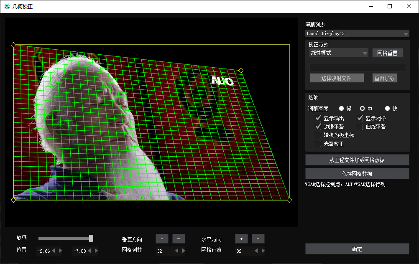Decrease 网格行数 with the left arrow
This screenshot has height=264, width=419.
click(256, 251)
